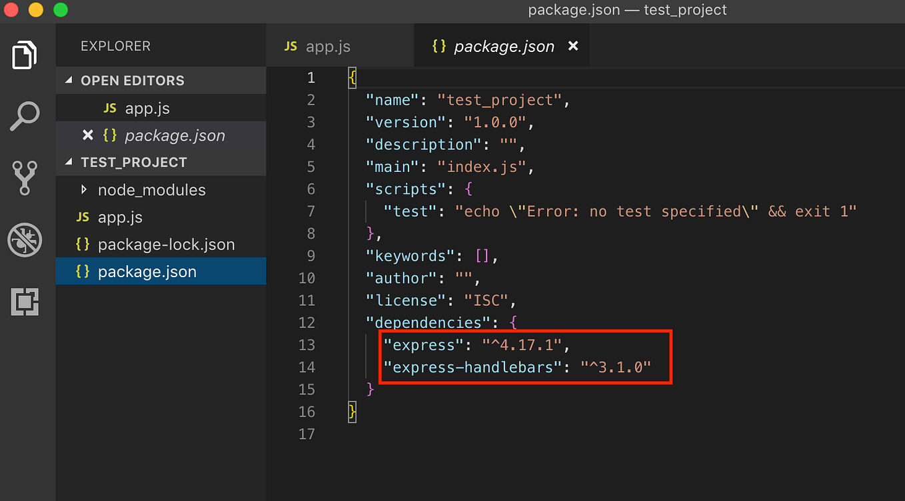Click line number 1 in the gutter
The image size is (905, 501).
point(311,78)
